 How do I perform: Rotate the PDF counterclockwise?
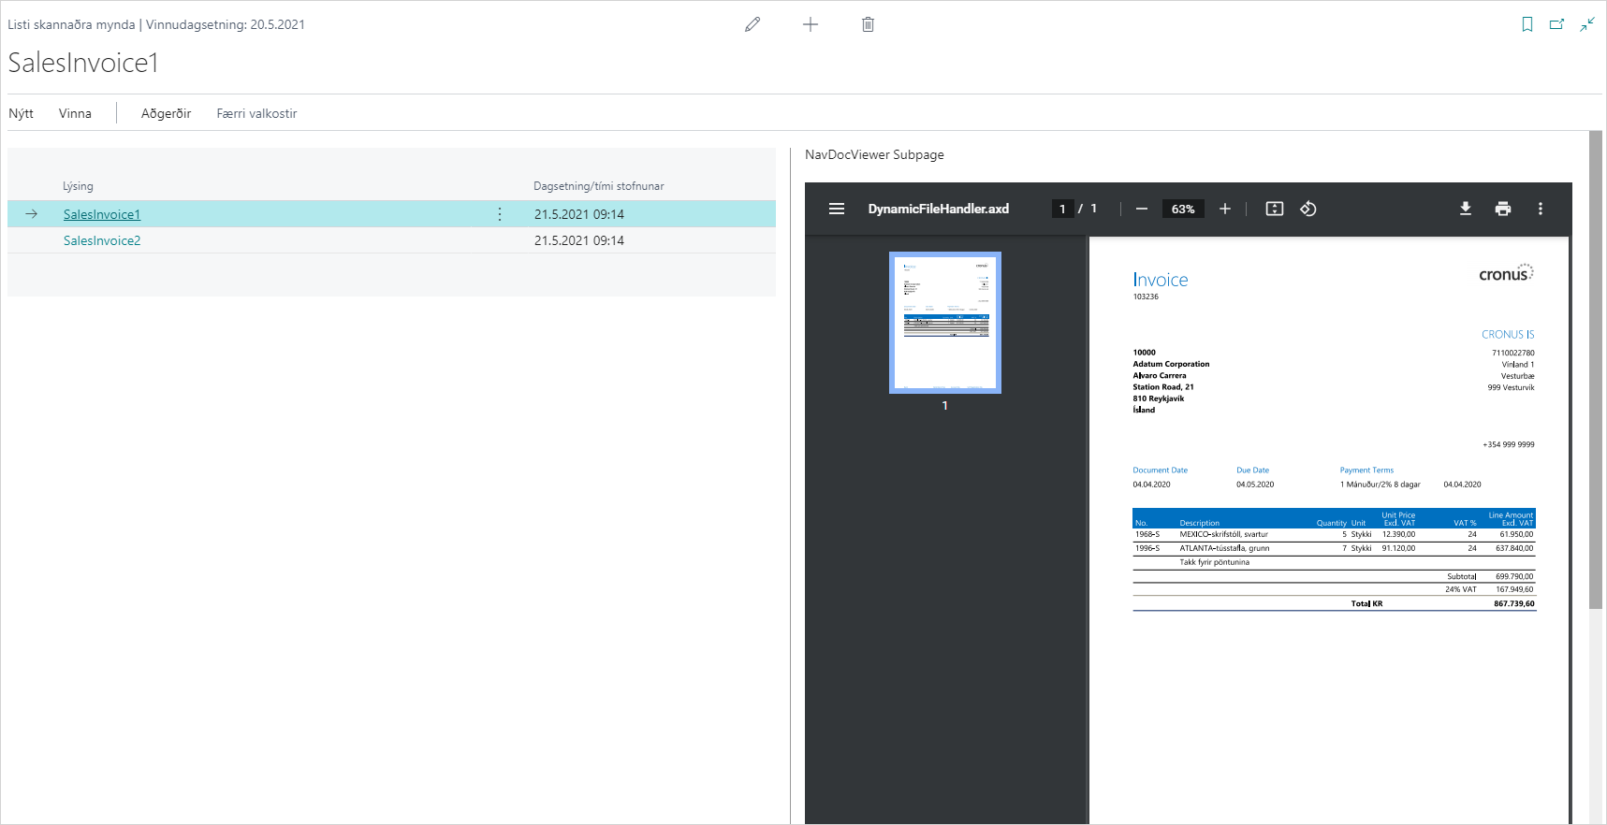tap(1308, 209)
